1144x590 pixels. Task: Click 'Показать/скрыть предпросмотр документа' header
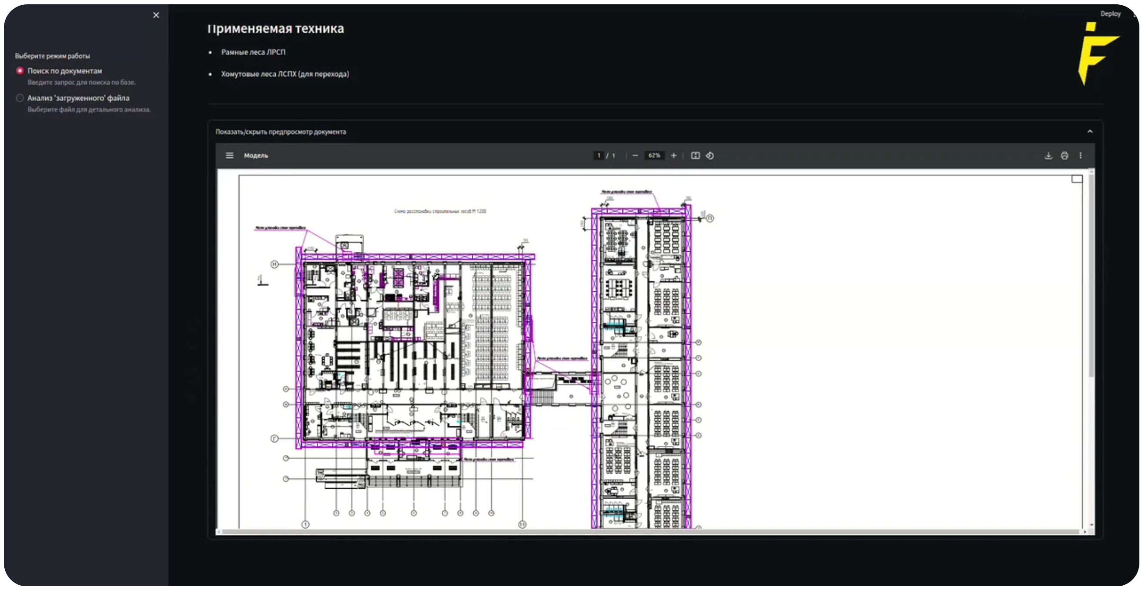coord(281,132)
